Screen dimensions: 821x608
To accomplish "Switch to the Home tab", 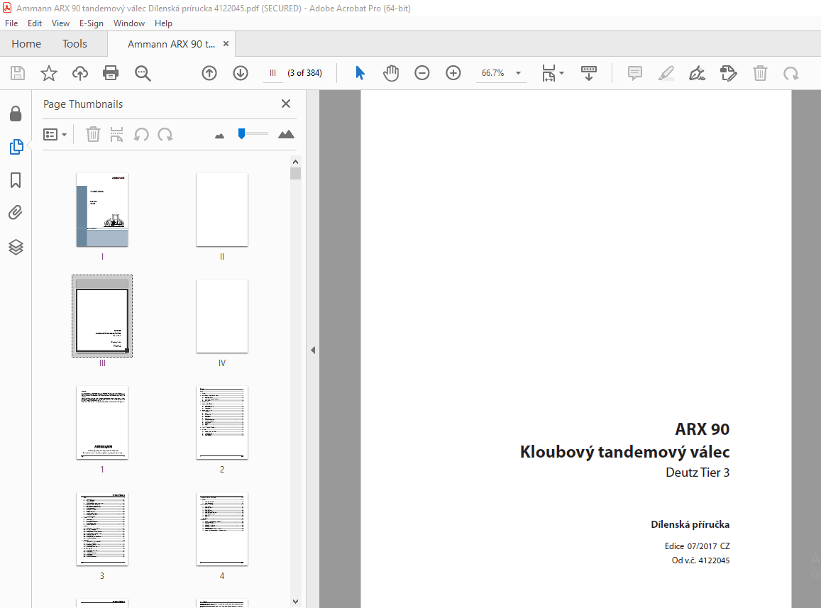I will click(26, 44).
